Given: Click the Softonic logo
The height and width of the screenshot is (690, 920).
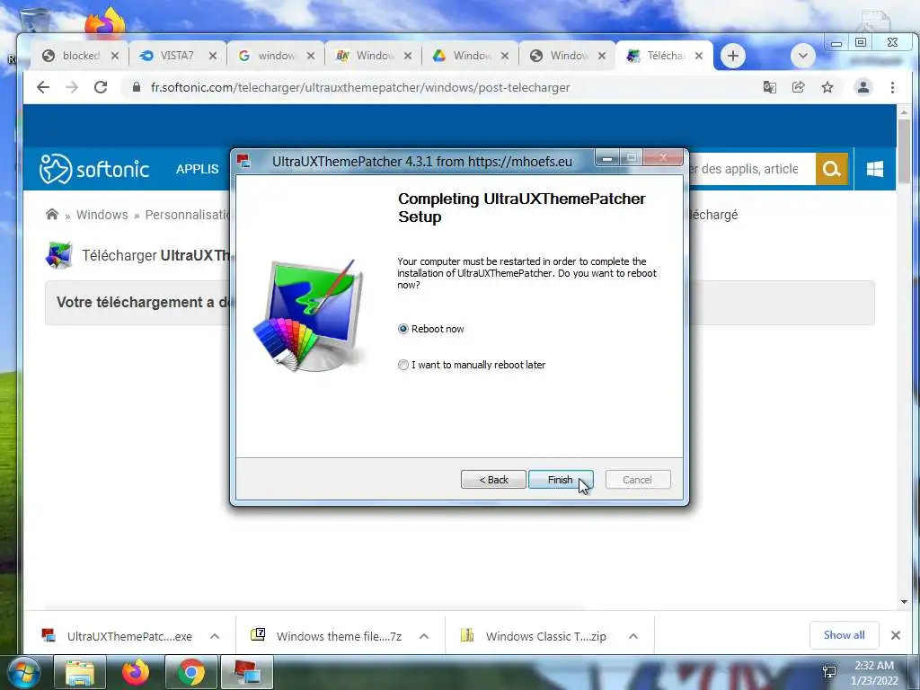Looking at the screenshot, I should [x=94, y=169].
